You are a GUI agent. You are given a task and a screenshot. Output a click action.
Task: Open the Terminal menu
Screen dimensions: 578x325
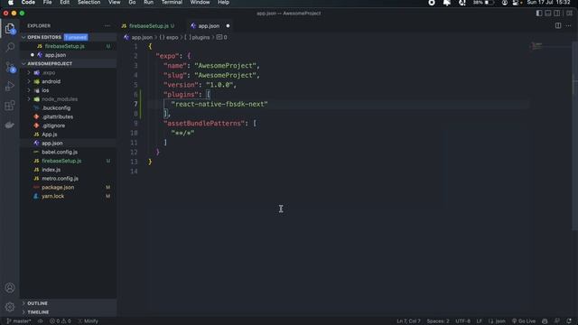click(172, 3)
